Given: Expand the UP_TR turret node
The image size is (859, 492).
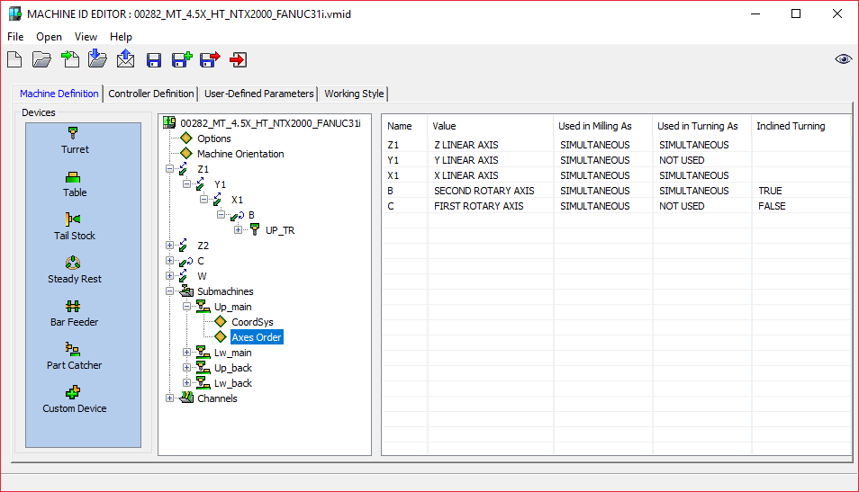Looking at the screenshot, I should (238, 230).
